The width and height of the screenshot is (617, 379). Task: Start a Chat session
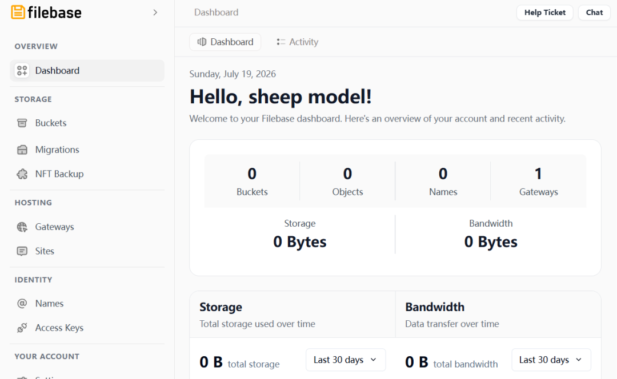click(x=594, y=13)
